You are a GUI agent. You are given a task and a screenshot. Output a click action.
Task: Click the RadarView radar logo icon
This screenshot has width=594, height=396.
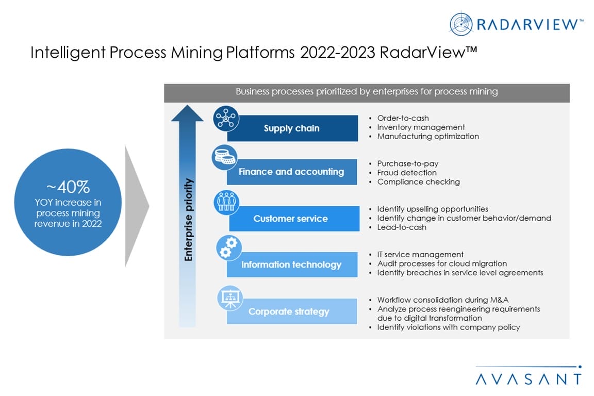tap(461, 24)
